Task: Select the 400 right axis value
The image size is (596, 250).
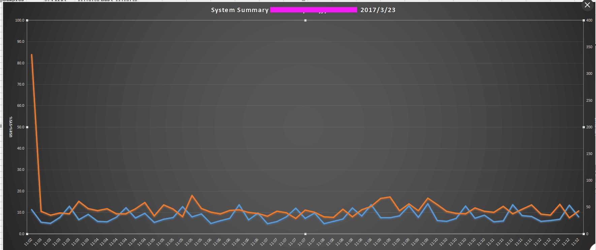Action: pyautogui.click(x=589, y=20)
